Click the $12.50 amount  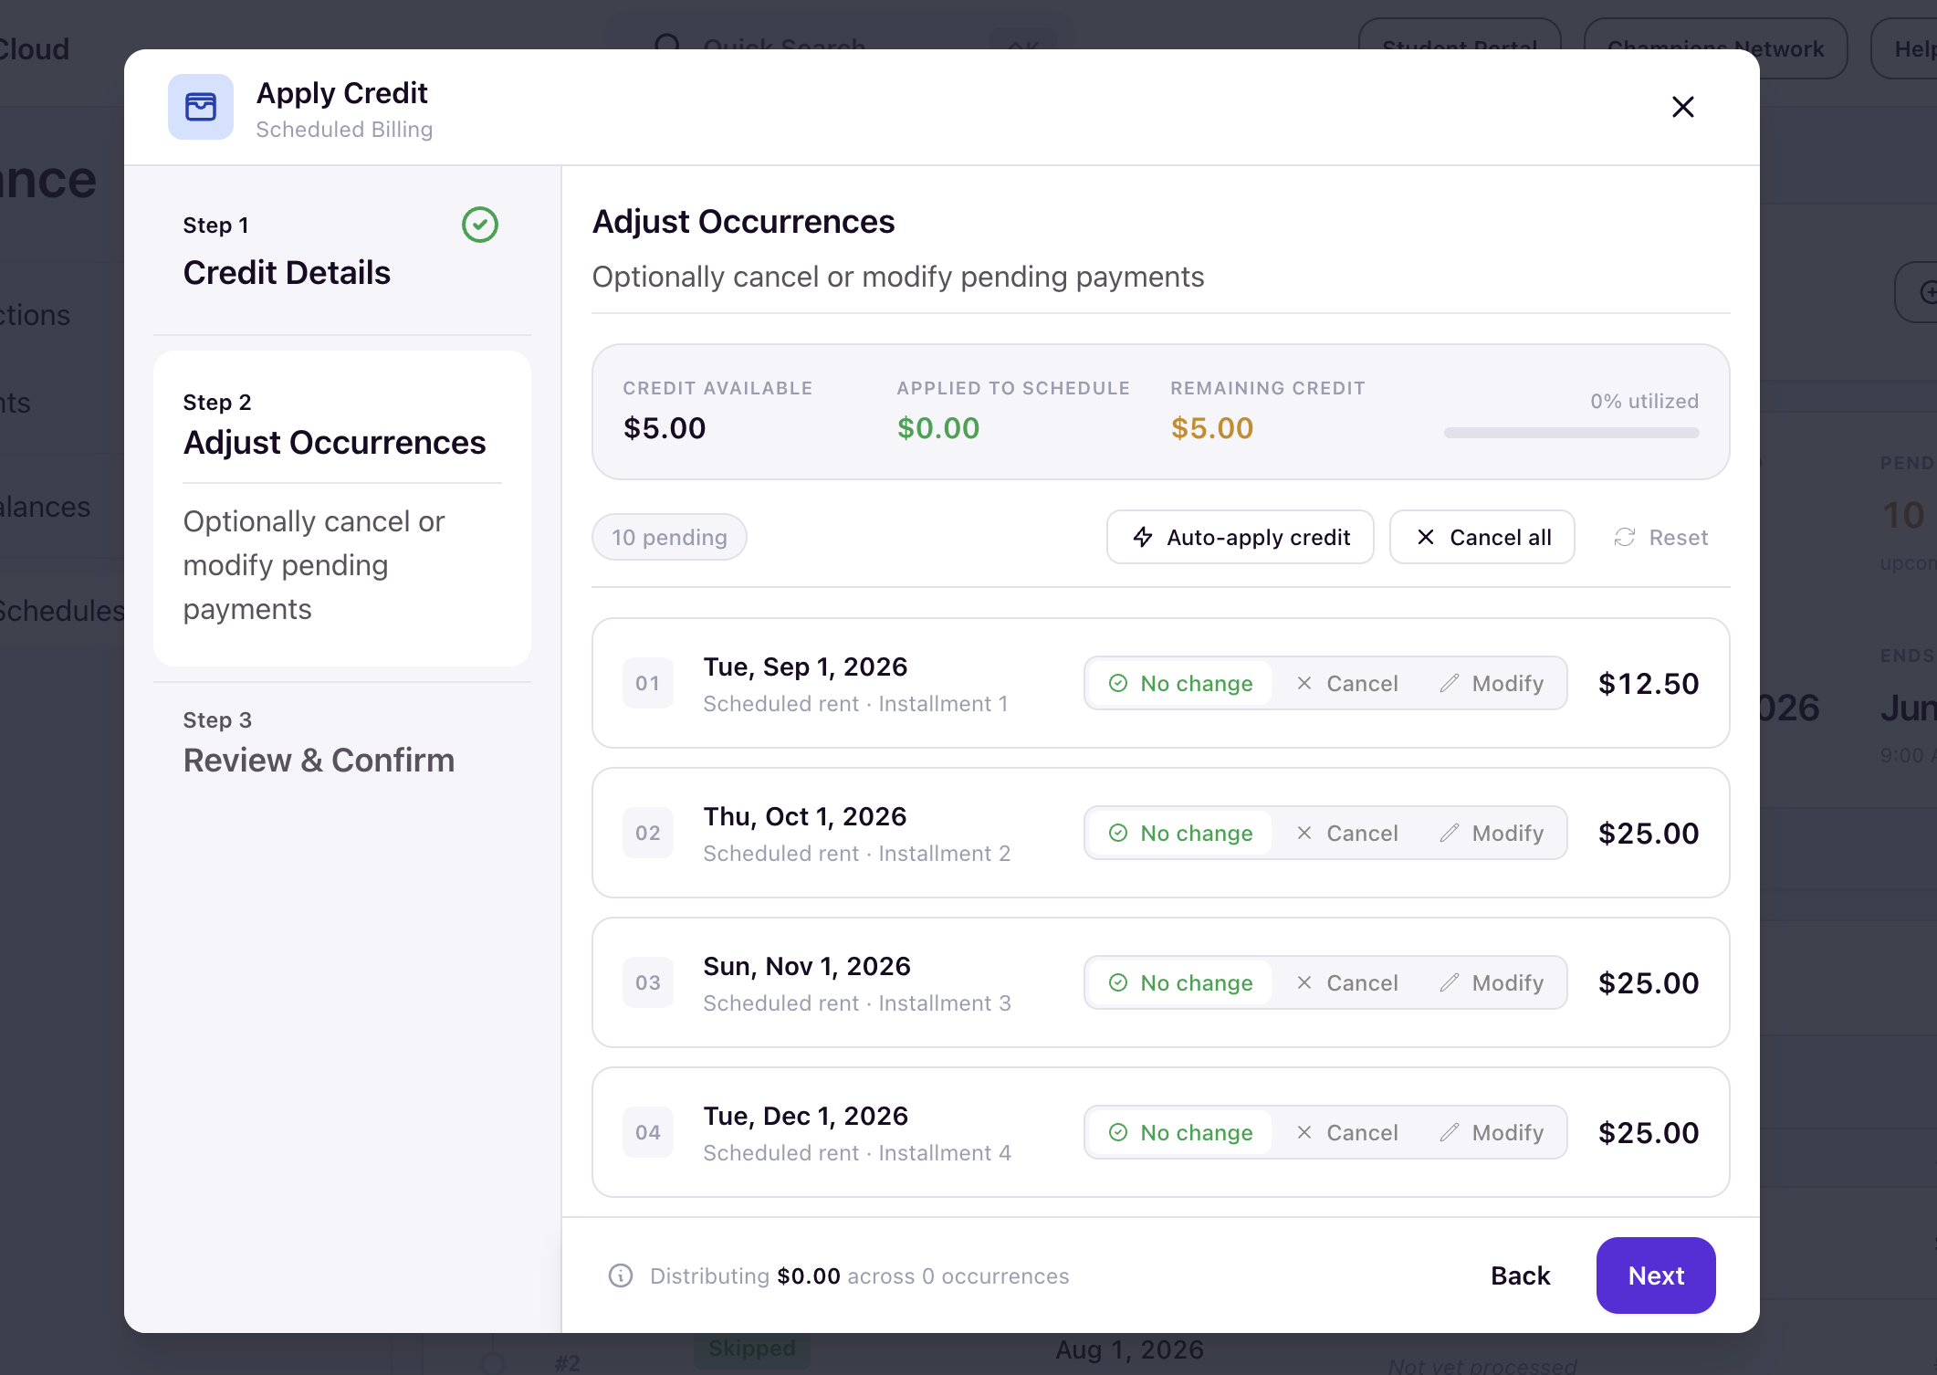click(1649, 683)
